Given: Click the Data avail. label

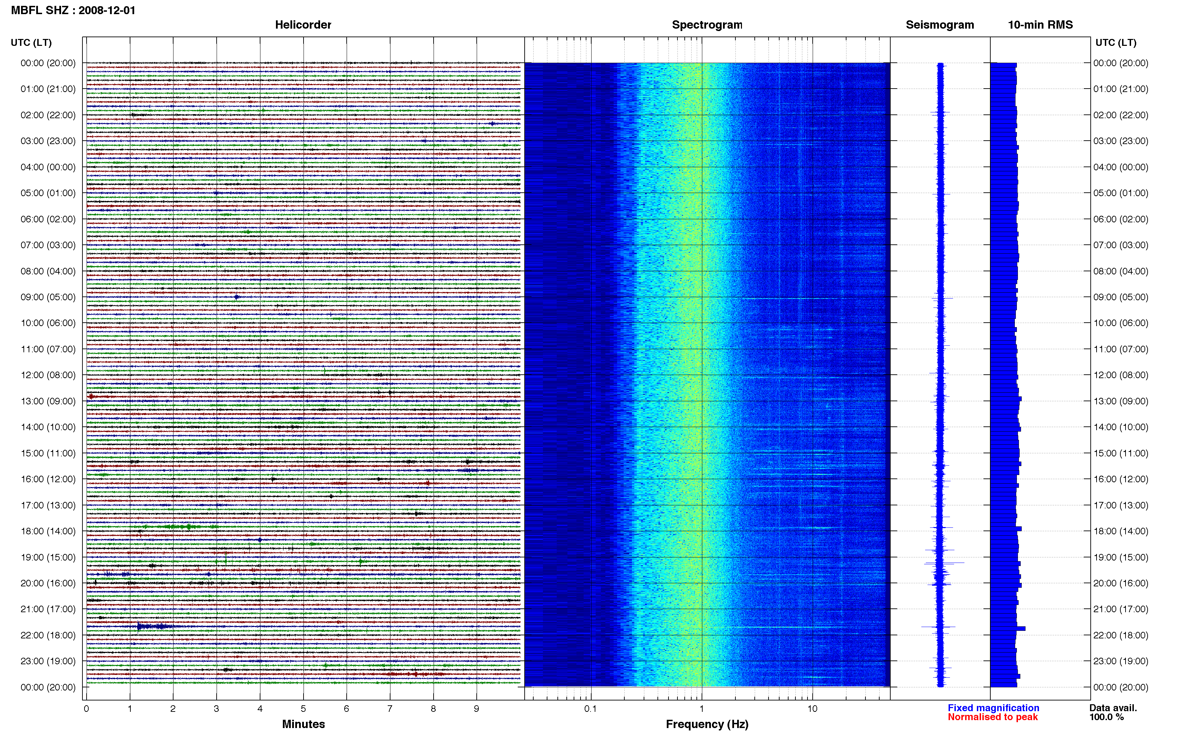Looking at the screenshot, I should (1113, 708).
